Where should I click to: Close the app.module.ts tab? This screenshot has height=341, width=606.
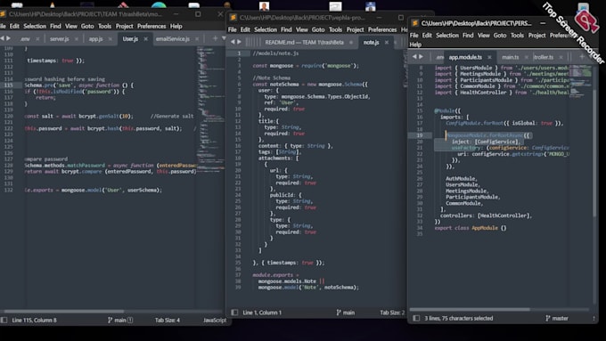(489, 57)
